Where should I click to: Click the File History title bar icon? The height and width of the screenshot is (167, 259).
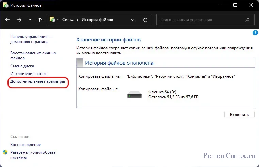(x=5, y=5)
